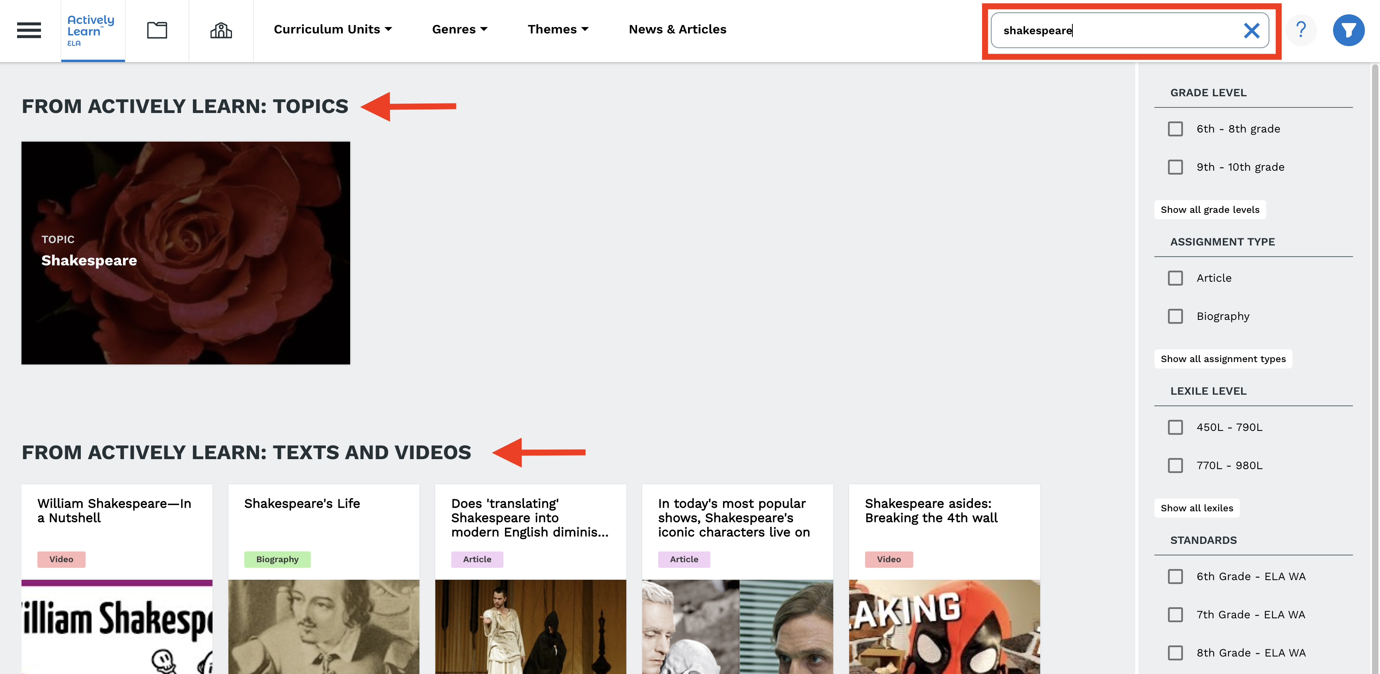Open Shakespeare's Life title

click(302, 504)
